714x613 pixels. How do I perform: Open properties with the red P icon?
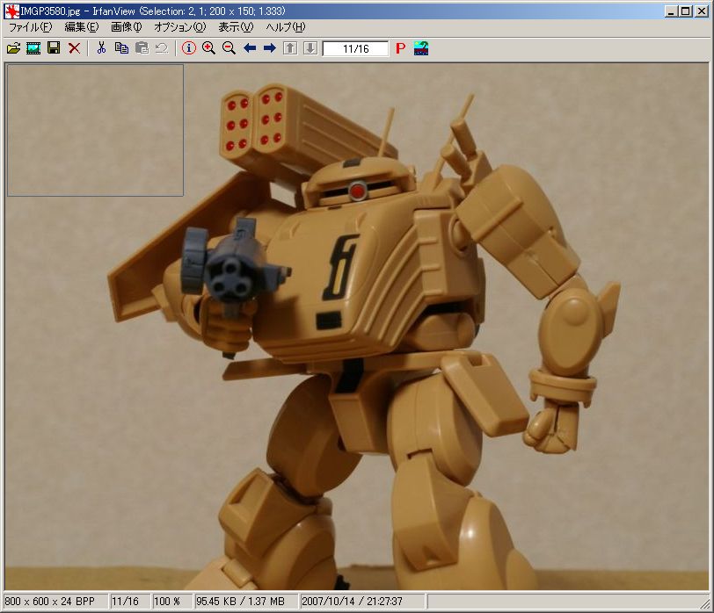pyautogui.click(x=400, y=48)
